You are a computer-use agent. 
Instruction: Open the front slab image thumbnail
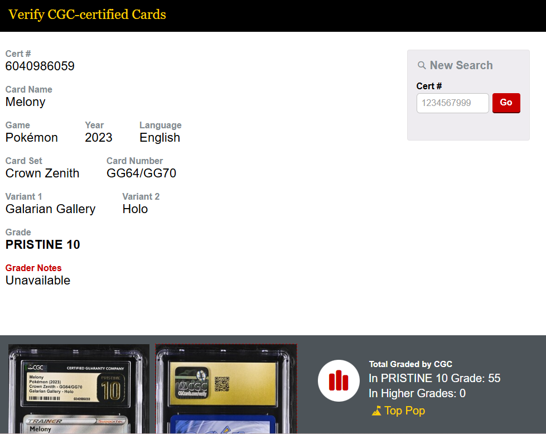[79, 389]
